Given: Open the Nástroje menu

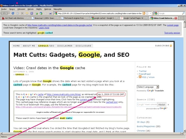Looking at the screenshot, I should coord(48,9).
